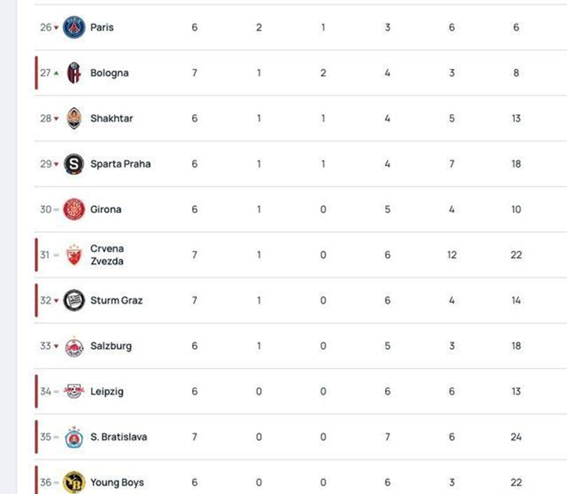This screenshot has height=494, width=567.
Task: Click the S. Bratislava crest
Action: [74, 437]
